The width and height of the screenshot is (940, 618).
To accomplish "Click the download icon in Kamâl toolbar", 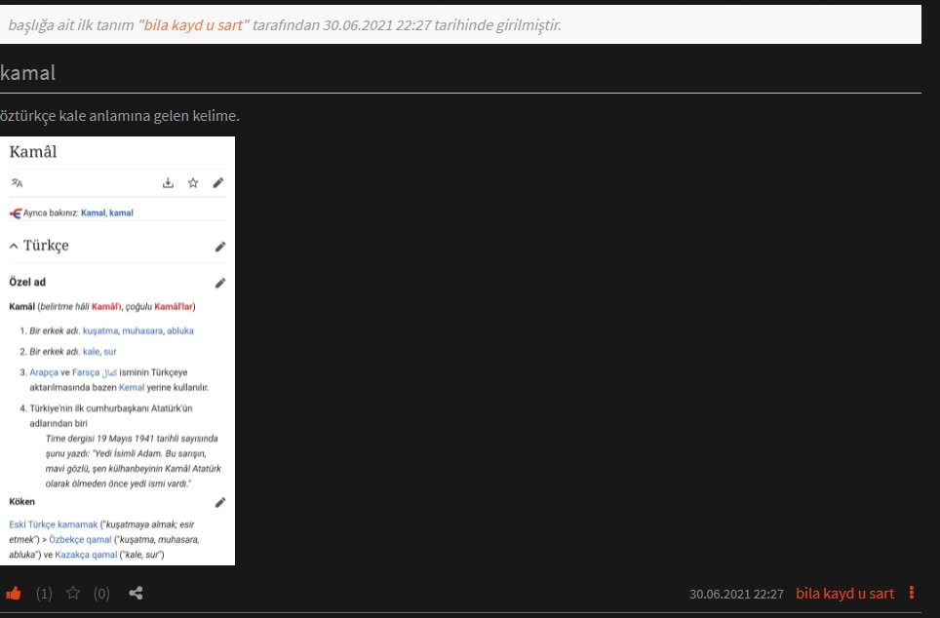I will click(x=168, y=182).
